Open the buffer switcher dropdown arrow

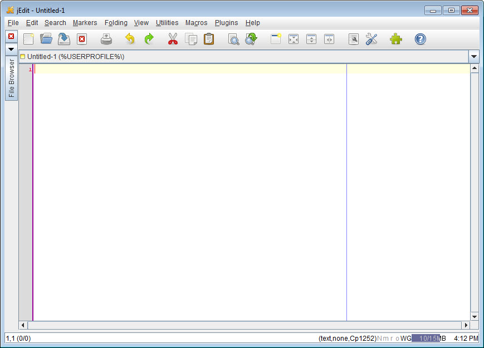474,56
